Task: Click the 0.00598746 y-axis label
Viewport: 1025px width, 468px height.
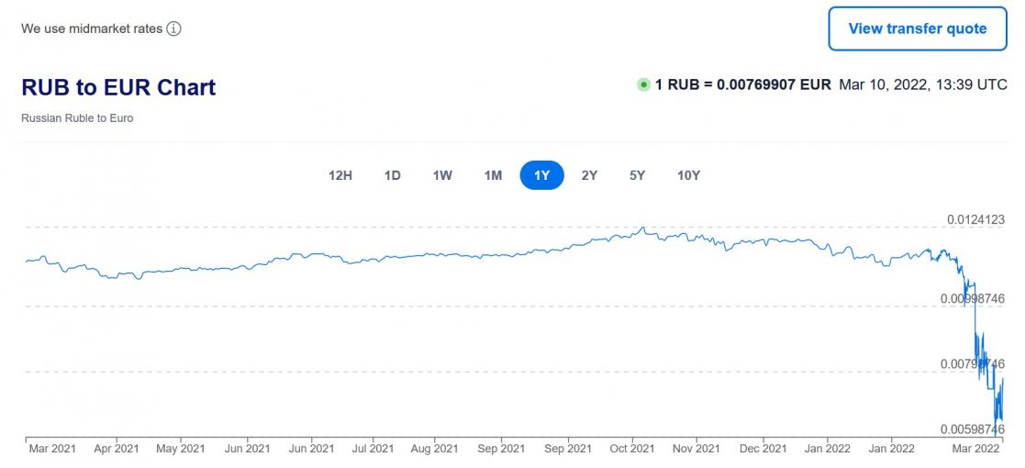Action: pos(972,429)
